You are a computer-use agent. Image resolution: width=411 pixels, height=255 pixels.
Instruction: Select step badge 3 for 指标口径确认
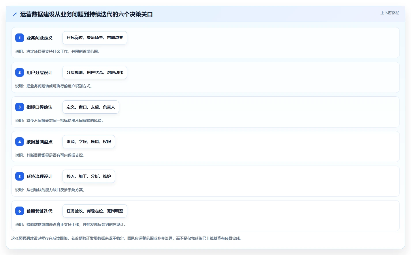pyautogui.click(x=20, y=107)
